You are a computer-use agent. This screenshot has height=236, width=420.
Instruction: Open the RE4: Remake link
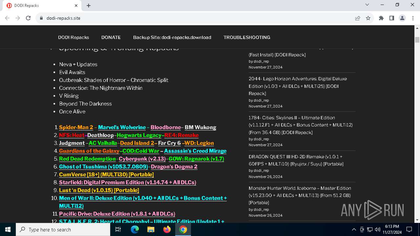click(x=181, y=135)
